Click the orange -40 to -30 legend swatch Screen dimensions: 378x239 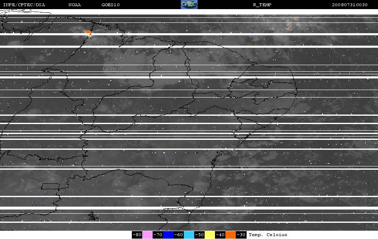click(x=230, y=235)
